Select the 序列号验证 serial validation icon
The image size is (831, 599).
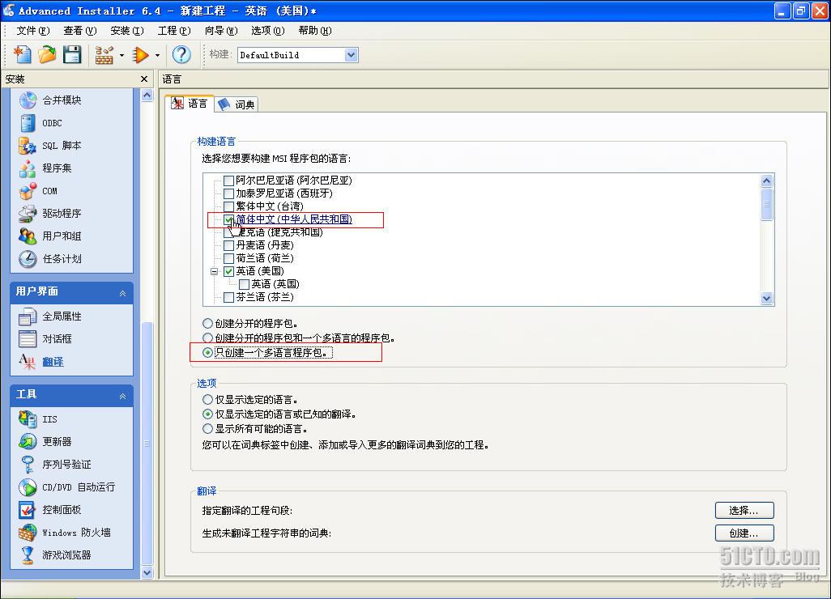click(28, 464)
